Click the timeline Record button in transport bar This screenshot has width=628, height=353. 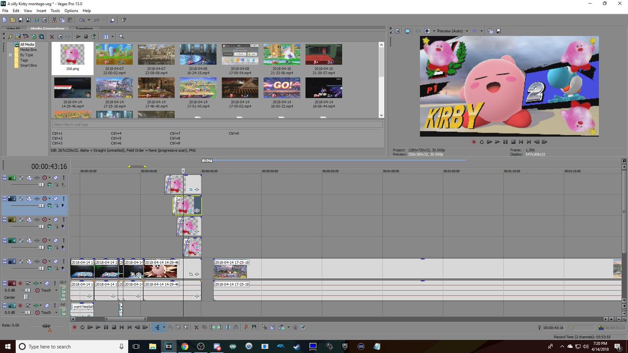point(74,327)
